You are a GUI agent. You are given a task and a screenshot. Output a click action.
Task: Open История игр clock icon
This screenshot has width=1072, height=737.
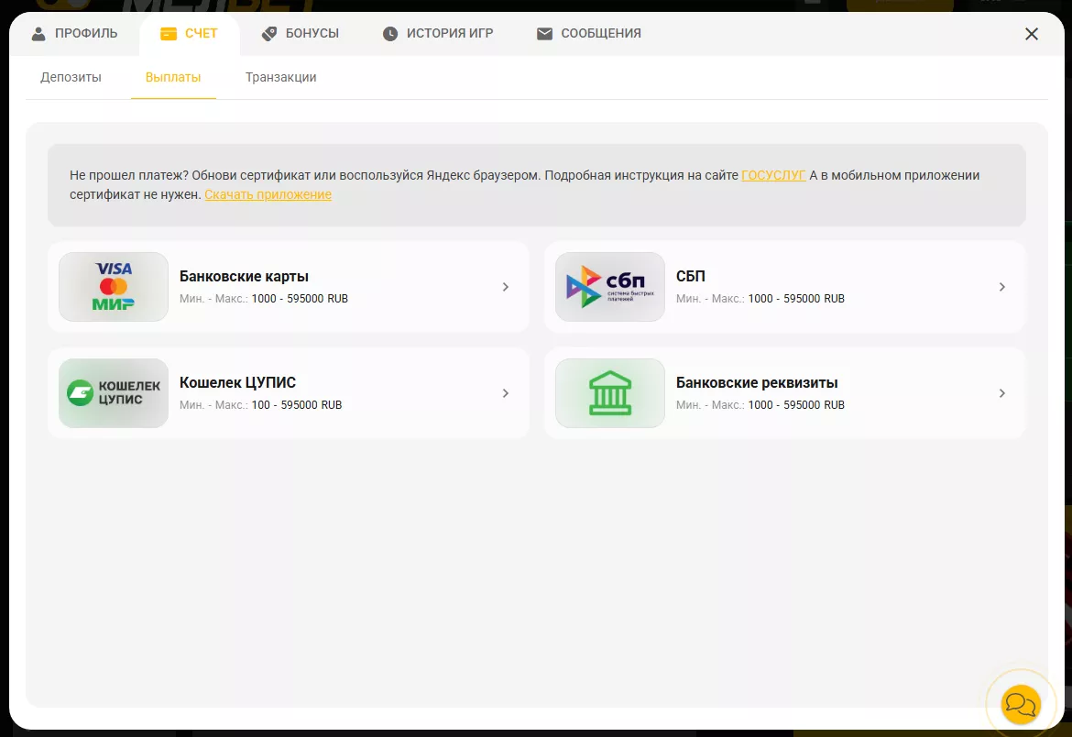click(389, 33)
